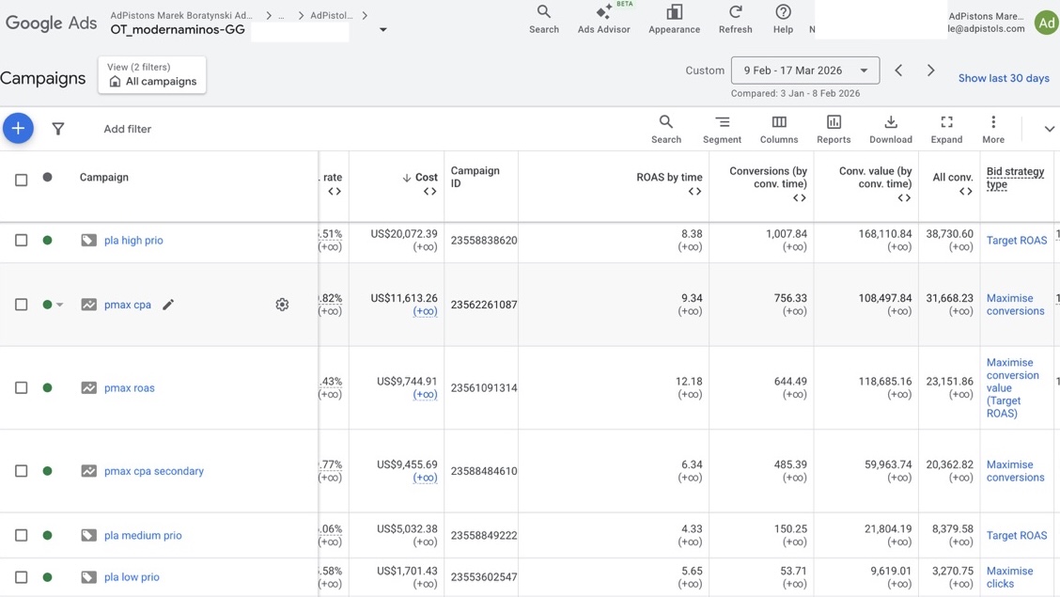Expand the table to full screen
The height and width of the screenshot is (597, 1060).
pos(946,129)
